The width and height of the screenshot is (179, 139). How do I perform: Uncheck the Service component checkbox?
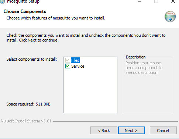[x=68, y=66]
